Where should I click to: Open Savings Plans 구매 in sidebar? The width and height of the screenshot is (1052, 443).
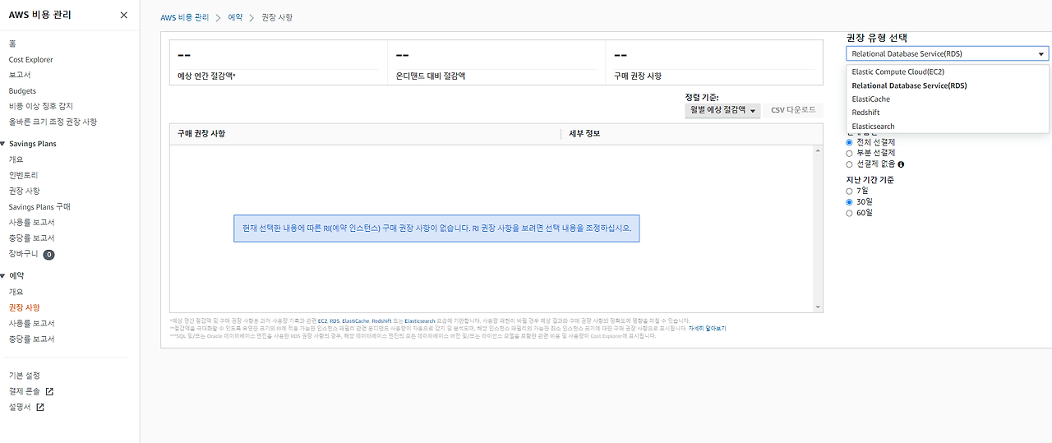(39, 207)
